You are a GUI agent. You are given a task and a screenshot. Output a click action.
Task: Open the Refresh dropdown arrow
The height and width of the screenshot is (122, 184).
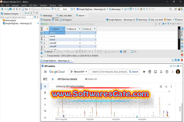coord(54,52)
